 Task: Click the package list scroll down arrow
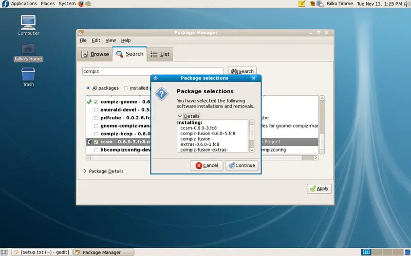pos(322,152)
